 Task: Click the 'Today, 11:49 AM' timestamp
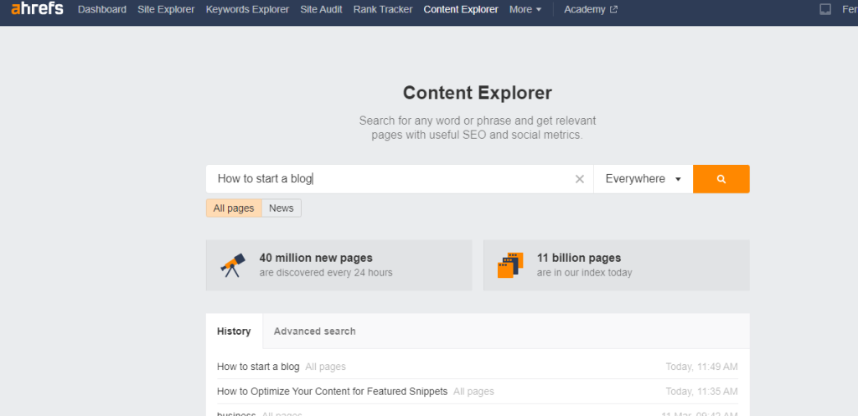(701, 367)
